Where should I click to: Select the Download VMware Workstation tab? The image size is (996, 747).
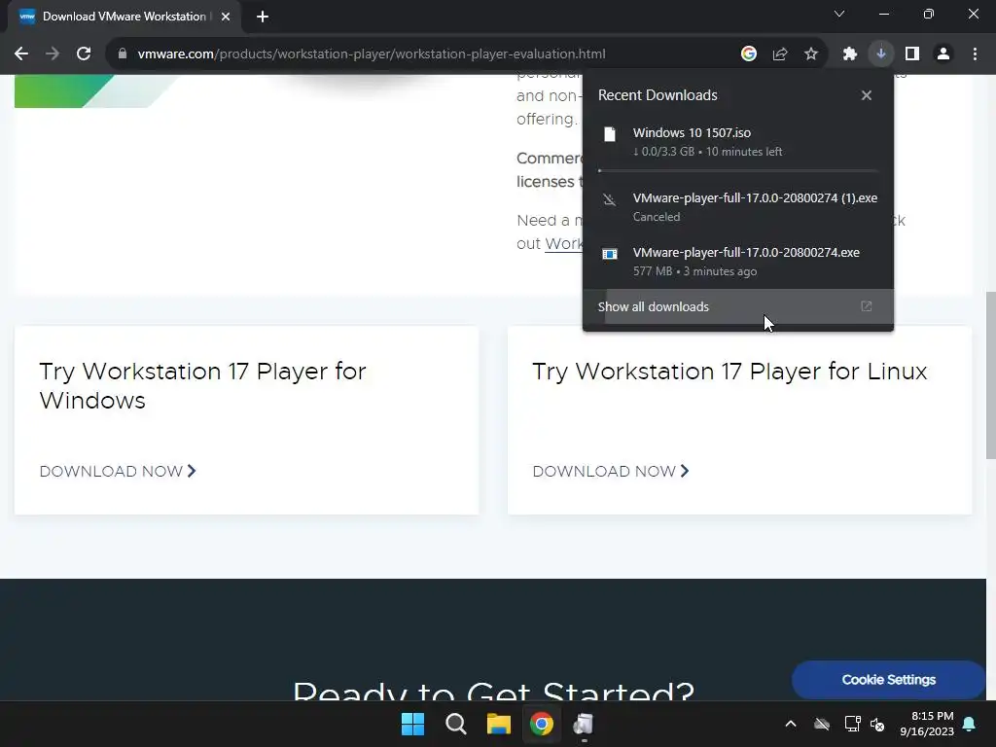point(124,17)
